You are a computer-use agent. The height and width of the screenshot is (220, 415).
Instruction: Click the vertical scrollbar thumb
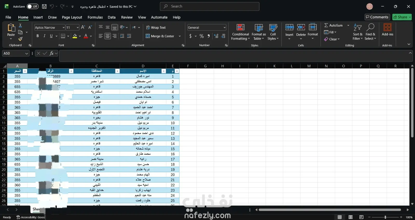[x=412, y=102]
